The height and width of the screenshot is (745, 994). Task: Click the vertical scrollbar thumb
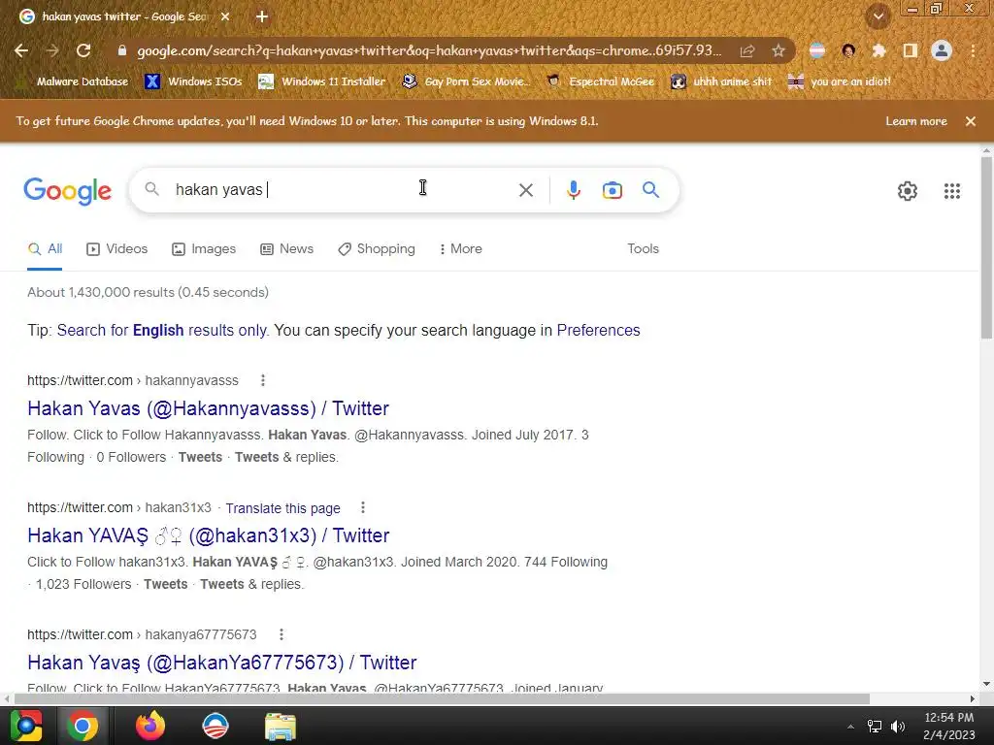tap(986, 247)
